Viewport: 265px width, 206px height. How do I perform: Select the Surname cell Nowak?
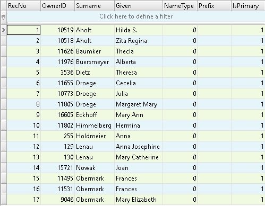pyautogui.click(x=95, y=168)
